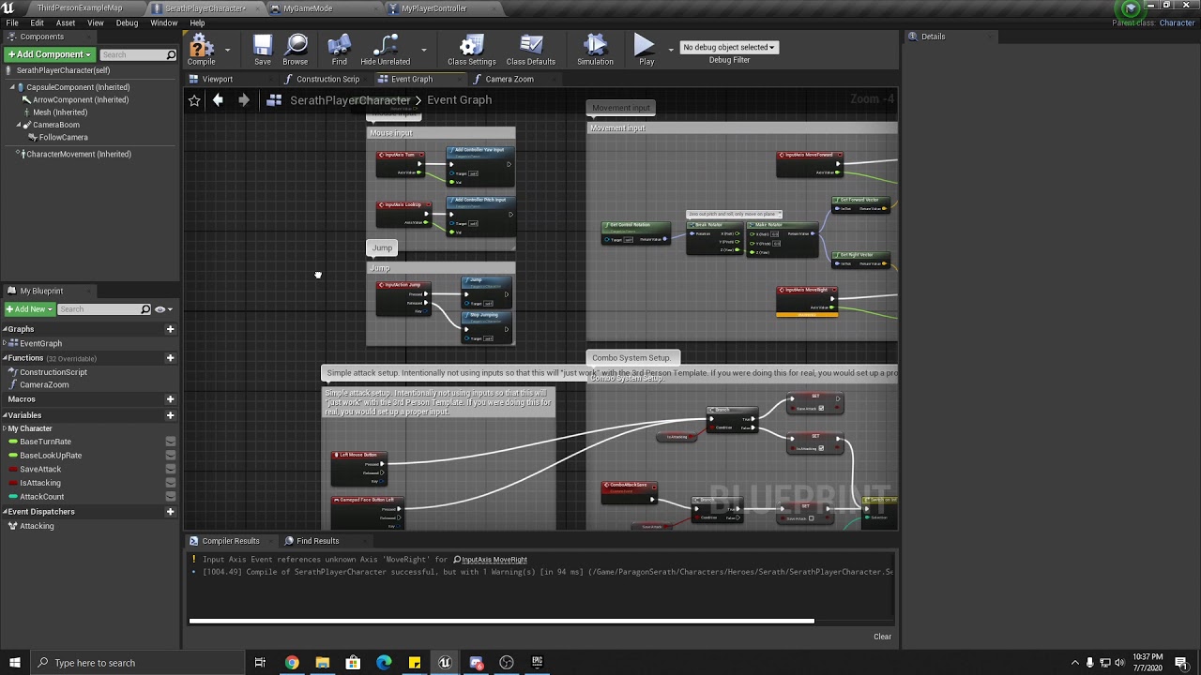This screenshot has height=675, width=1201.
Task: Click Components panel search field
Action: click(x=137, y=54)
